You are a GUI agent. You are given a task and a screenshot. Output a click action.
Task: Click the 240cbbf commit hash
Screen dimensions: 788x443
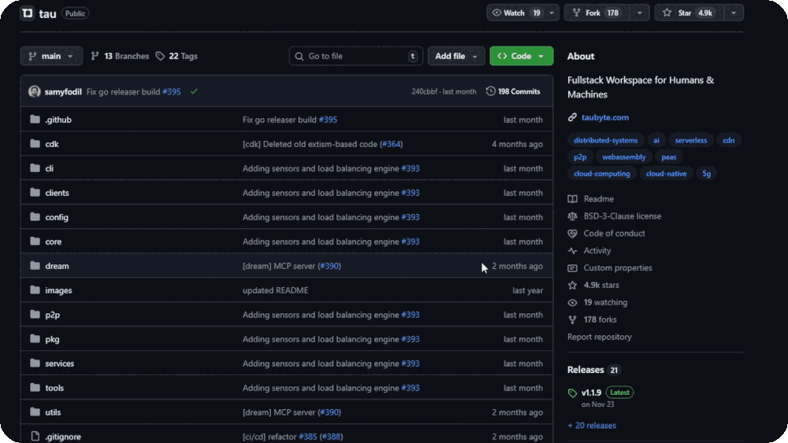point(424,91)
